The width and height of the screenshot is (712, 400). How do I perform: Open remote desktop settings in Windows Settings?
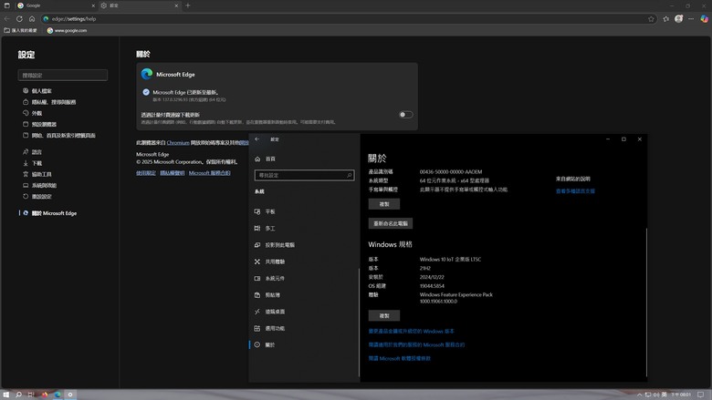coord(269,312)
